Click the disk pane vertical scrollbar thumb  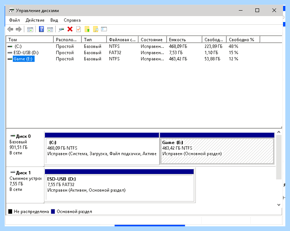pos(279,157)
